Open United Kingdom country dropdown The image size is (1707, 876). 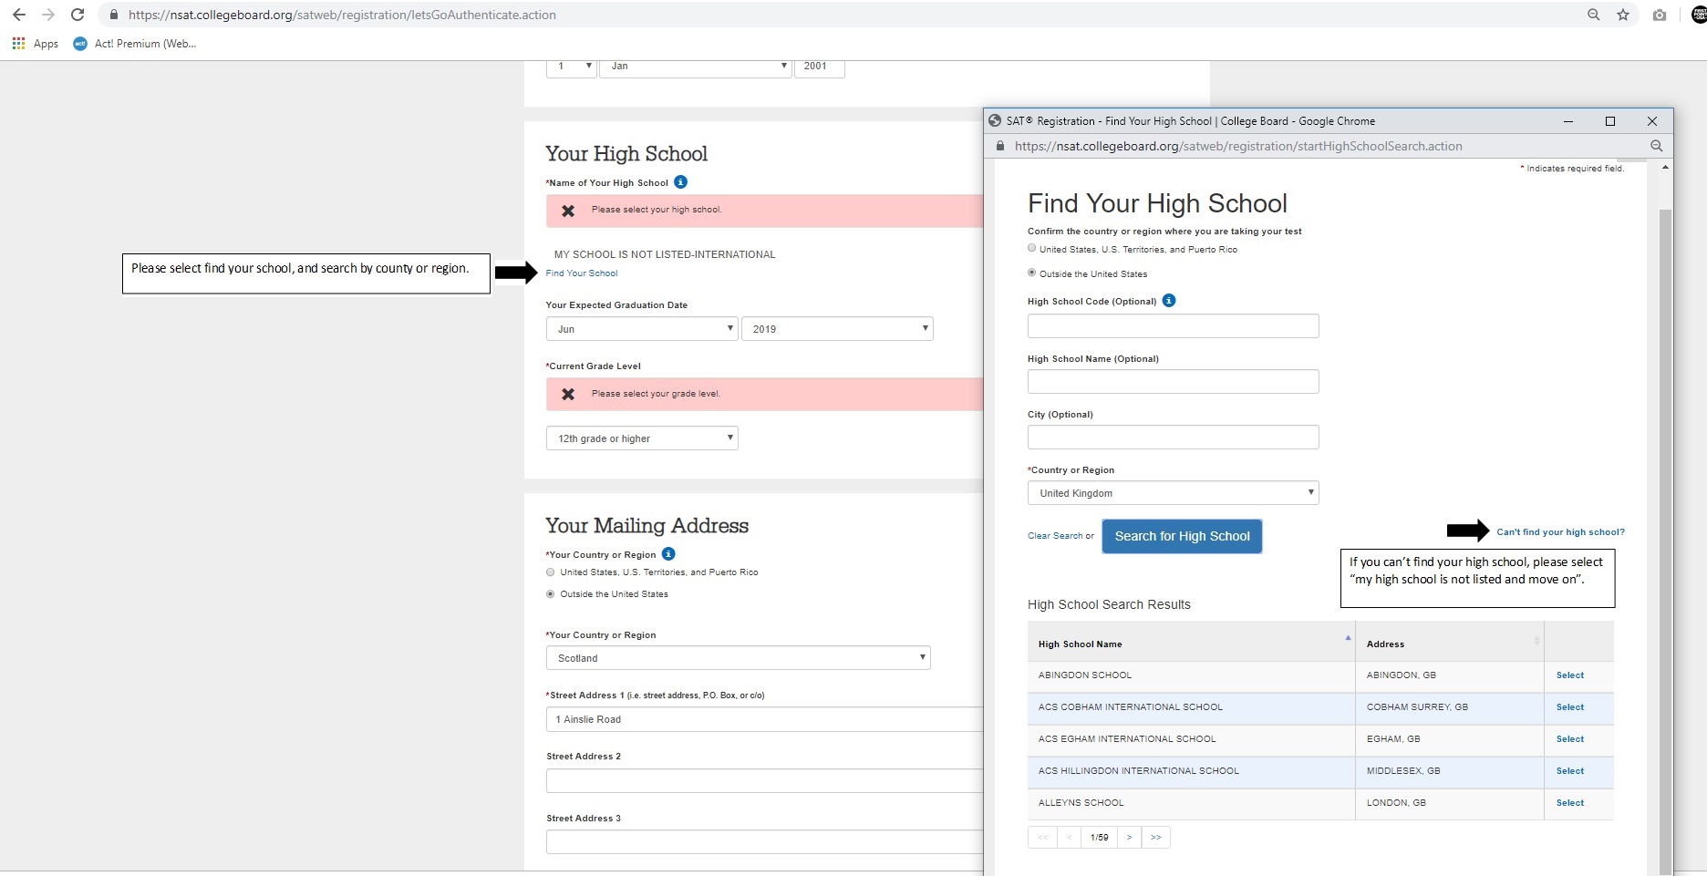pos(1173,493)
